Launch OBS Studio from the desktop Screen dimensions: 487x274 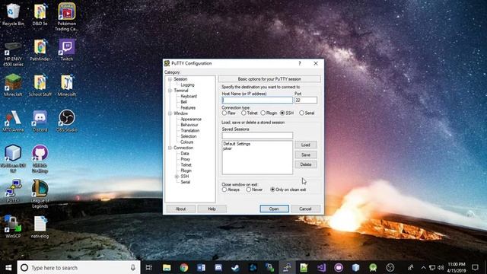click(x=67, y=121)
